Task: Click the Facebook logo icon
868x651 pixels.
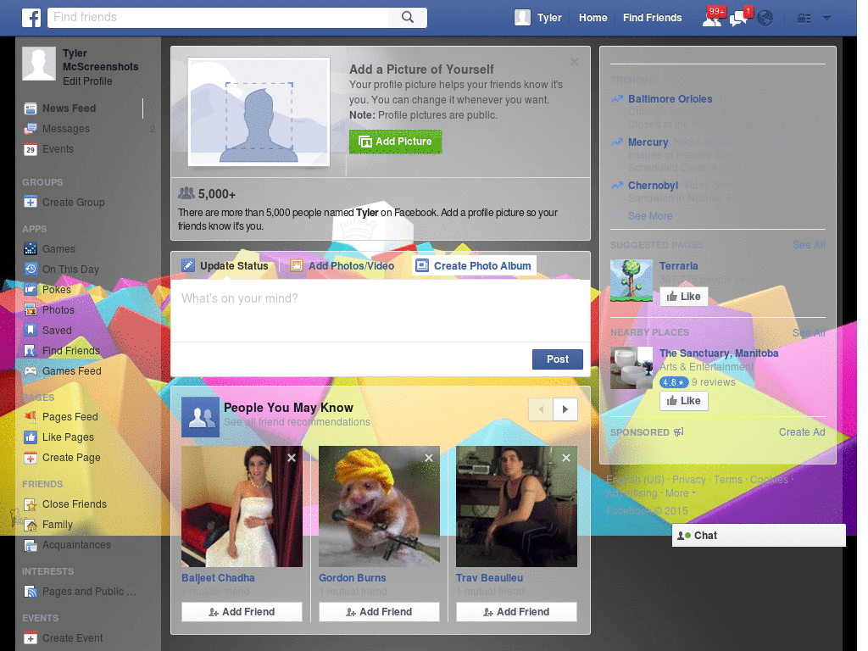Action: point(31,18)
